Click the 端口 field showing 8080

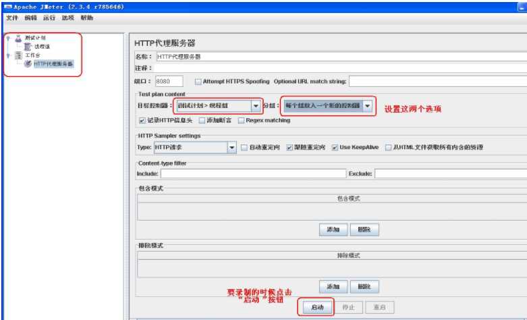[x=169, y=81]
